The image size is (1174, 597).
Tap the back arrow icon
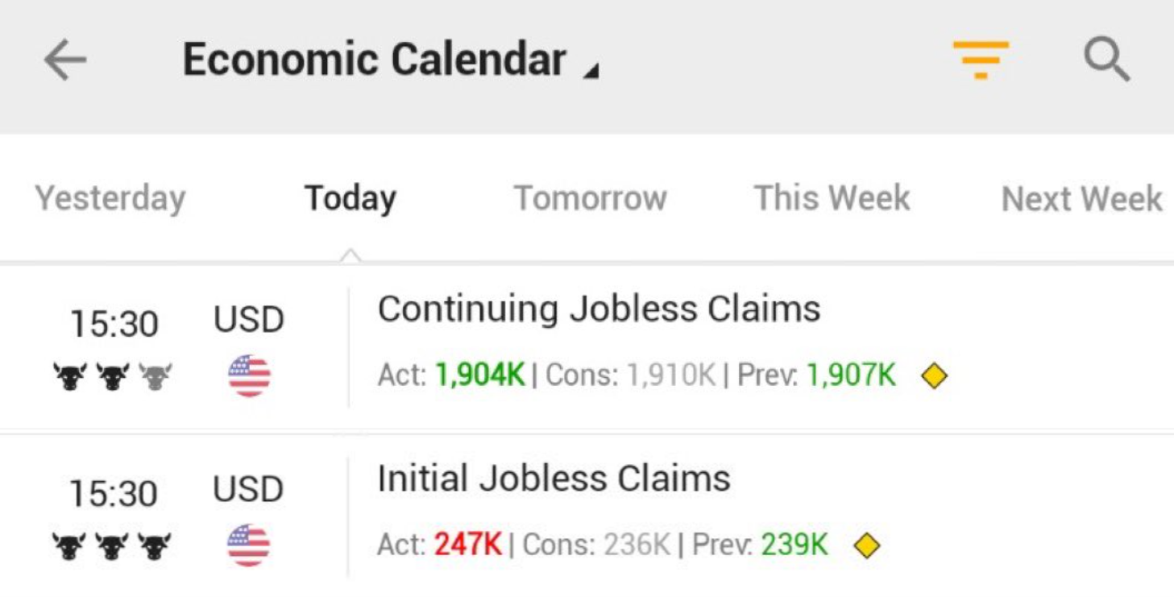click(65, 60)
